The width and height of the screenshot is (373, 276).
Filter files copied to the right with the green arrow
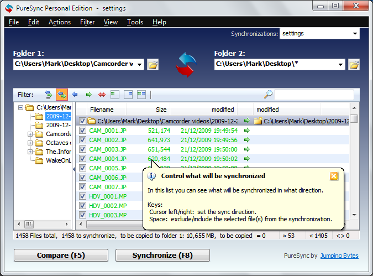click(88, 95)
